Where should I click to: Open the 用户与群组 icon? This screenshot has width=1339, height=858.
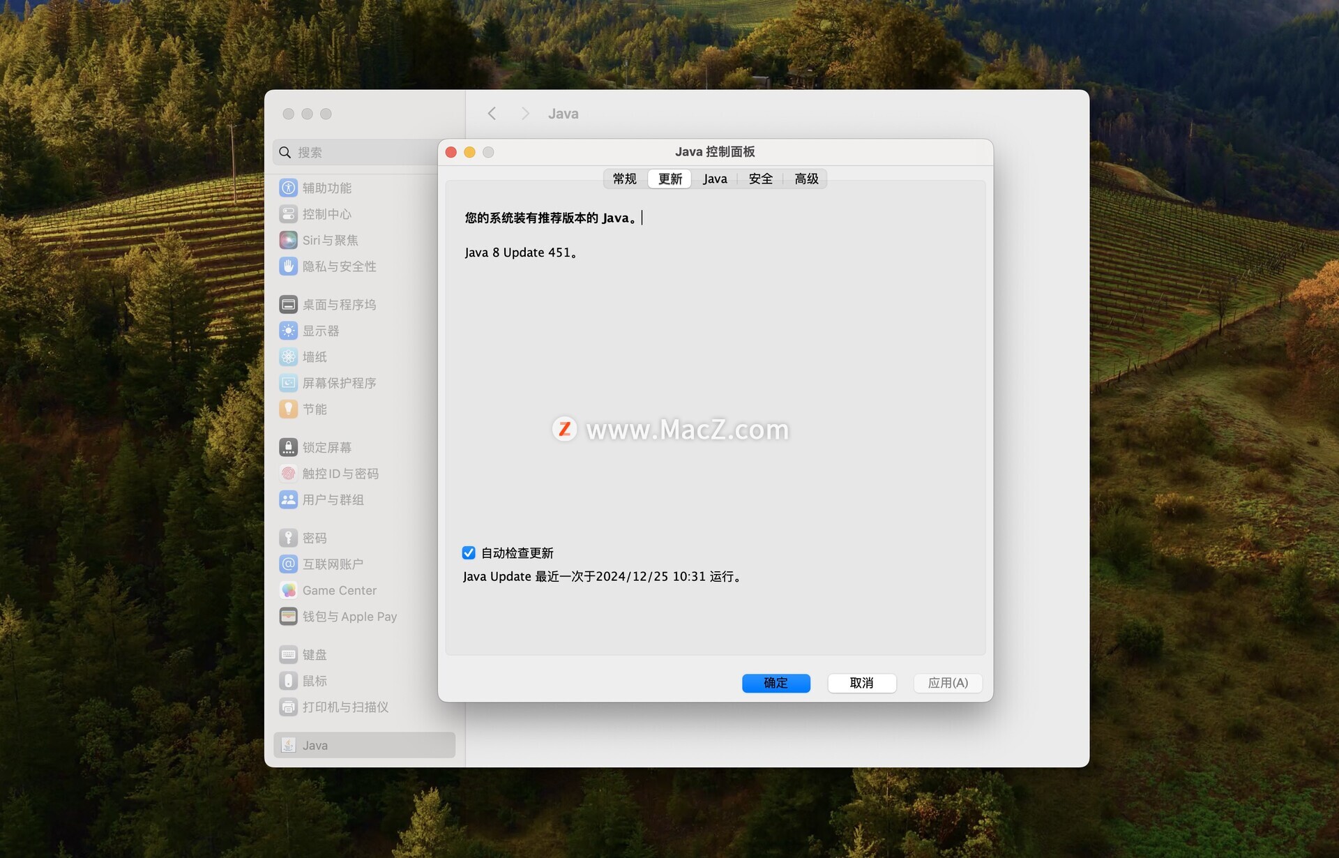point(288,500)
